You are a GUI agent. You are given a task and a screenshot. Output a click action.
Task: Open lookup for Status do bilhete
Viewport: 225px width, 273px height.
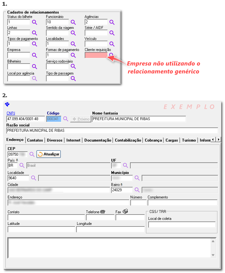coord(35,22)
